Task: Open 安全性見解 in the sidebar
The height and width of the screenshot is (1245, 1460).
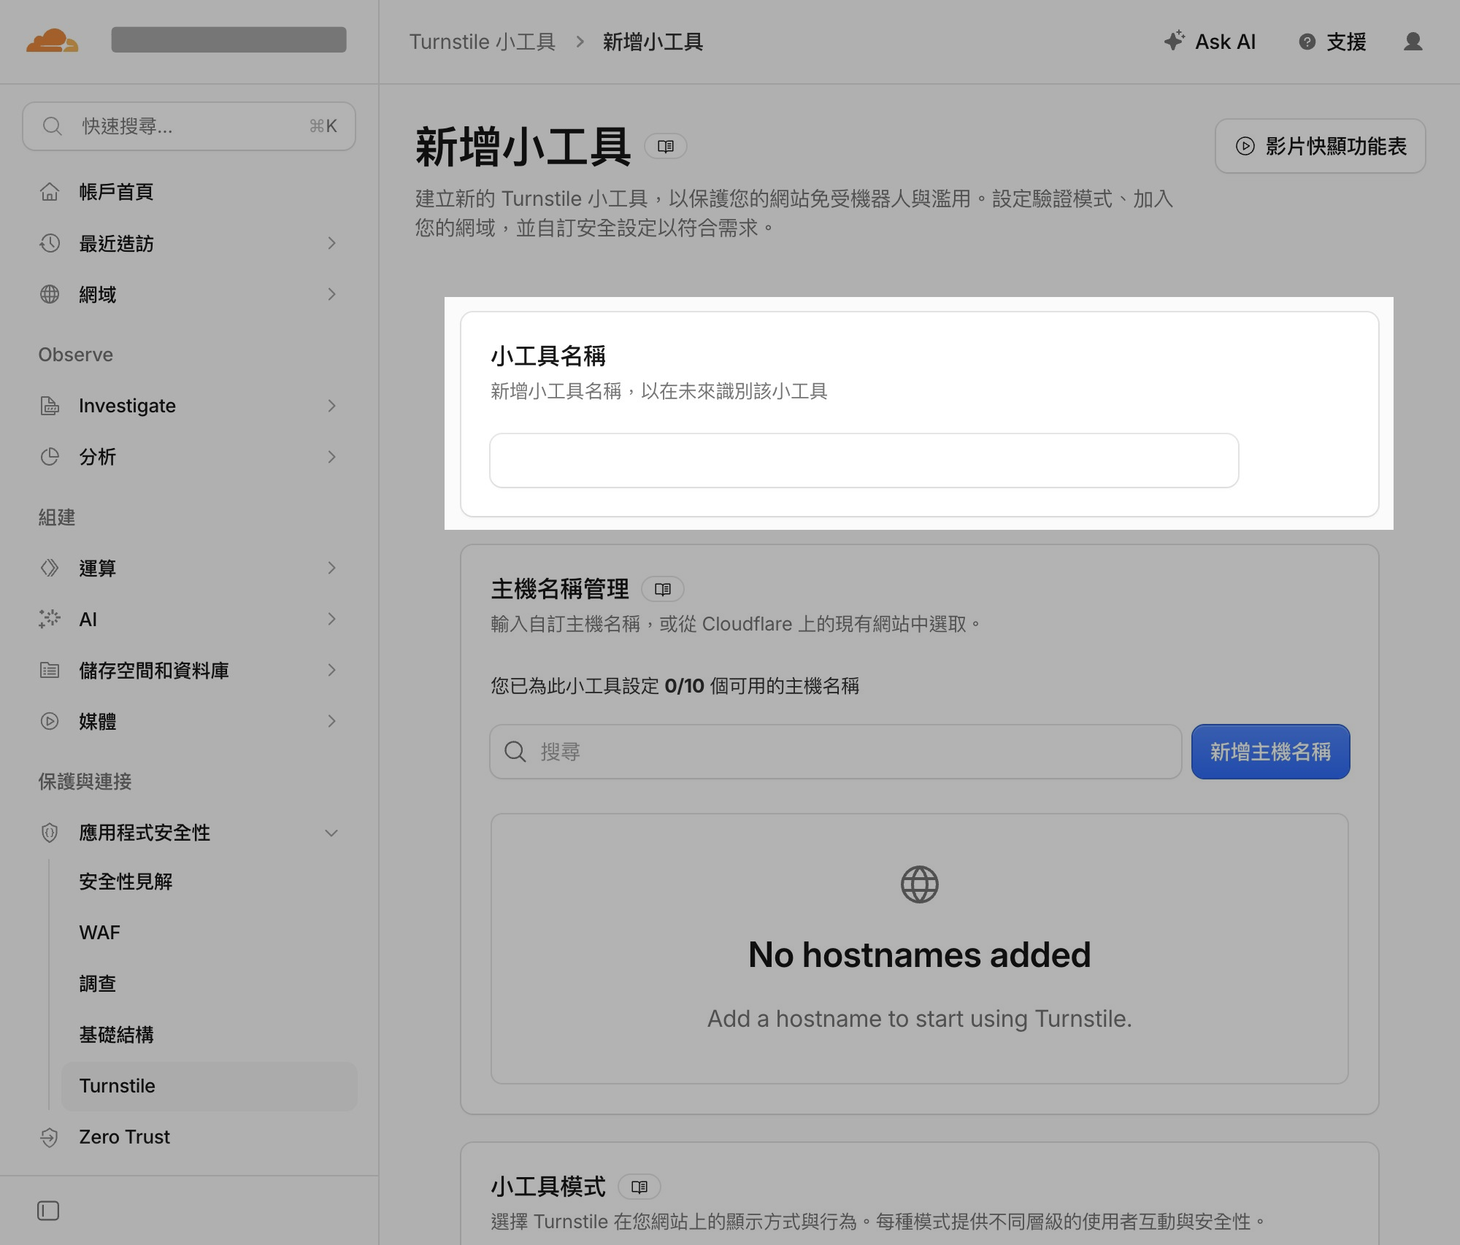Action: (x=126, y=882)
